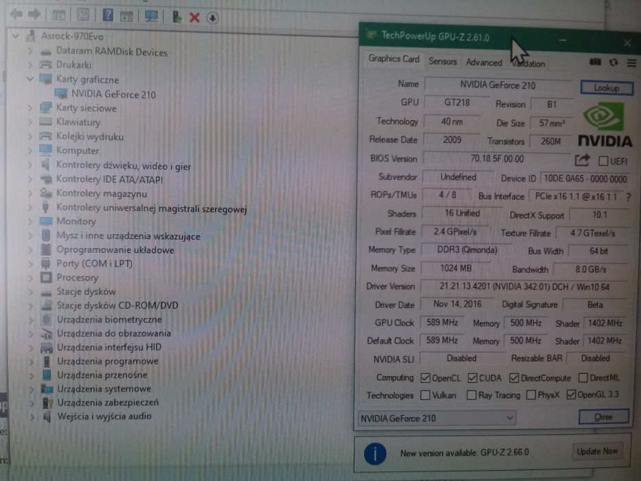This screenshot has height=481, width=641.
Task: Go back using Device Manager's back arrow
Action: click(16, 14)
